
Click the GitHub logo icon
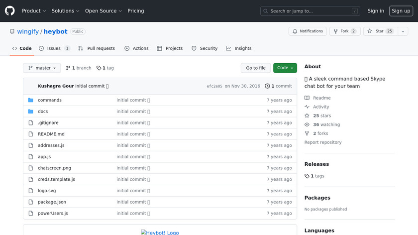(10, 11)
